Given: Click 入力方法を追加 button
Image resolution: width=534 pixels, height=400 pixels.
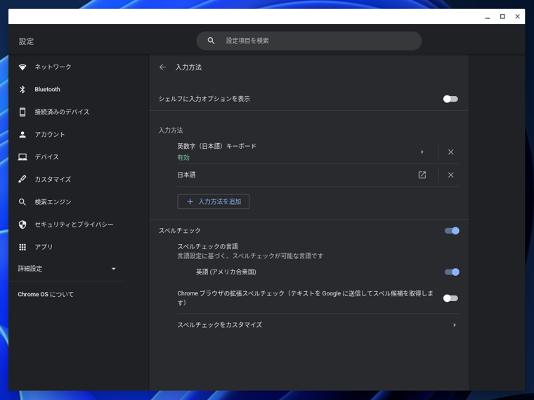Looking at the screenshot, I should (213, 201).
